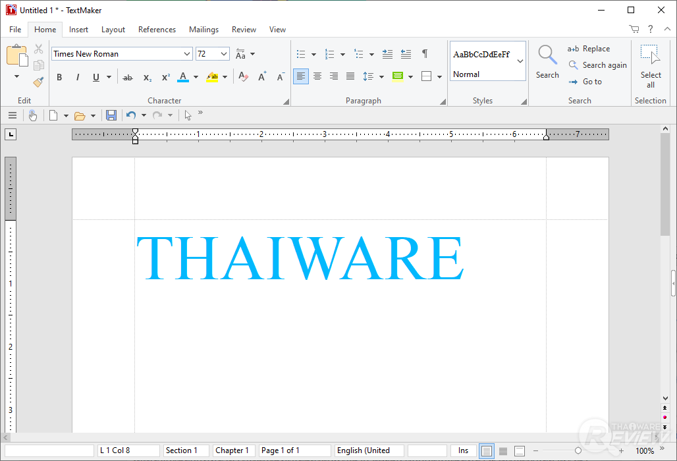Toggle Underline formatting
Image resolution: width=677 pixels, height=461 pixels.
pyautogui.click(x=96, y=77)
